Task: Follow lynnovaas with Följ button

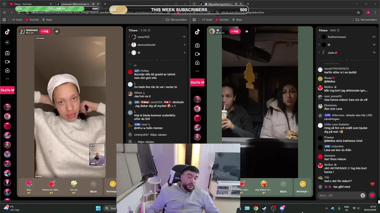Action: pyautogui.click(x=45, y=31)
